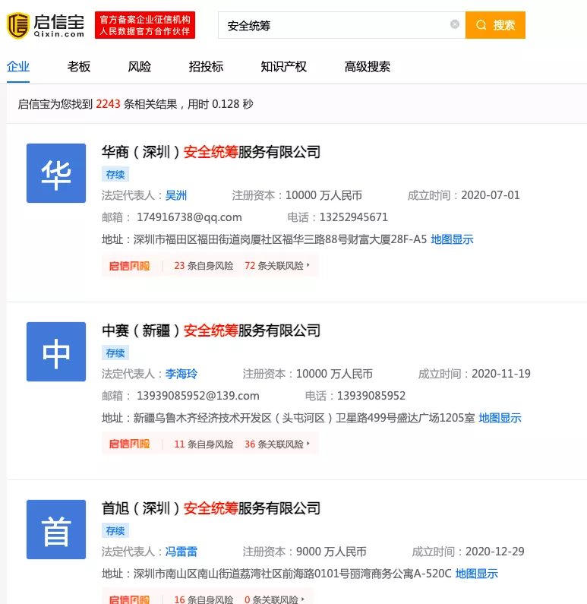Click the 存续 status tag under 首旭
This screenshot has height=604, width=587.
pyautogui.click(x=115, y=531)
